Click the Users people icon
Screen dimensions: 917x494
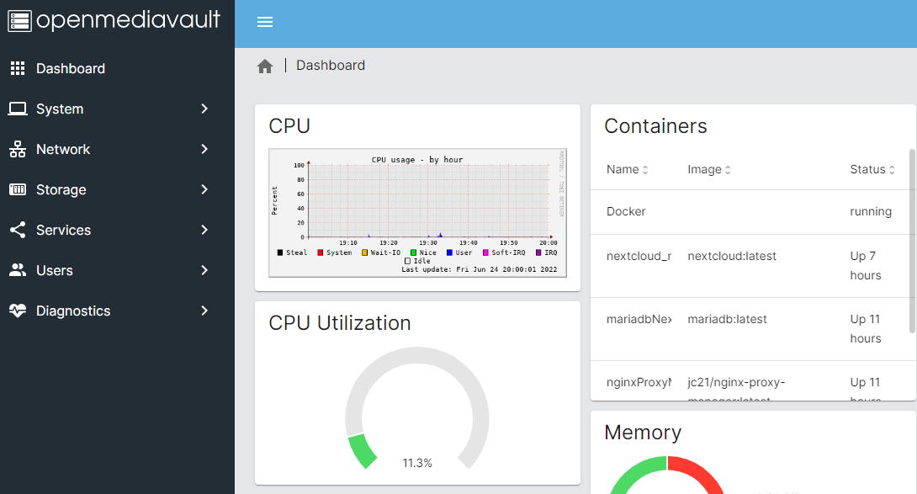click(x=18, y=270)
